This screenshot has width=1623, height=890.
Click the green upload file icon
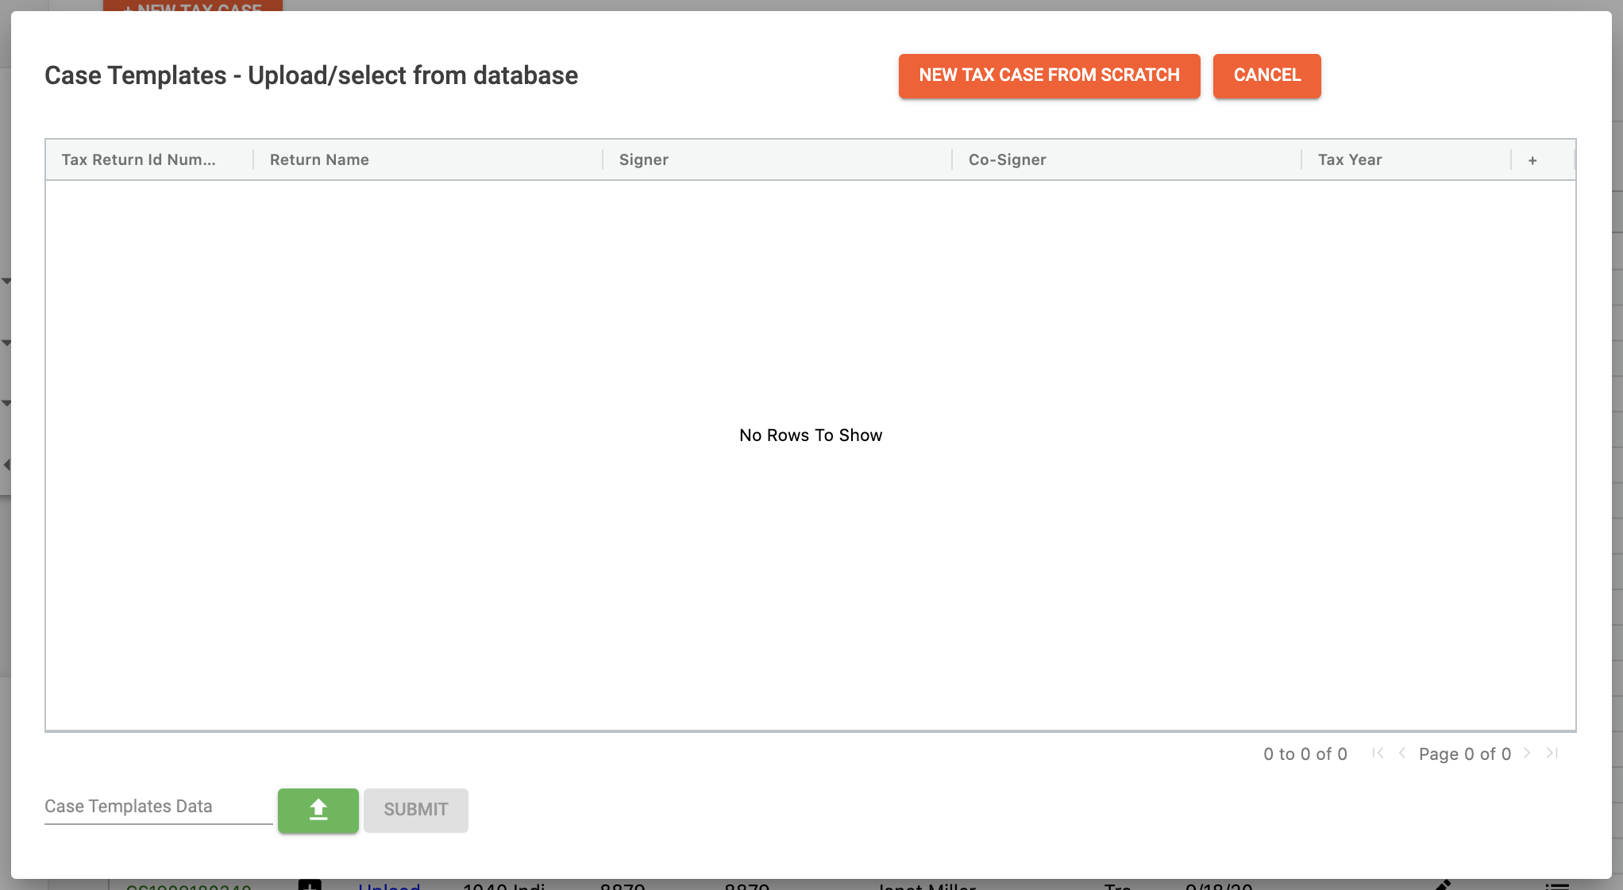(318, 810)
